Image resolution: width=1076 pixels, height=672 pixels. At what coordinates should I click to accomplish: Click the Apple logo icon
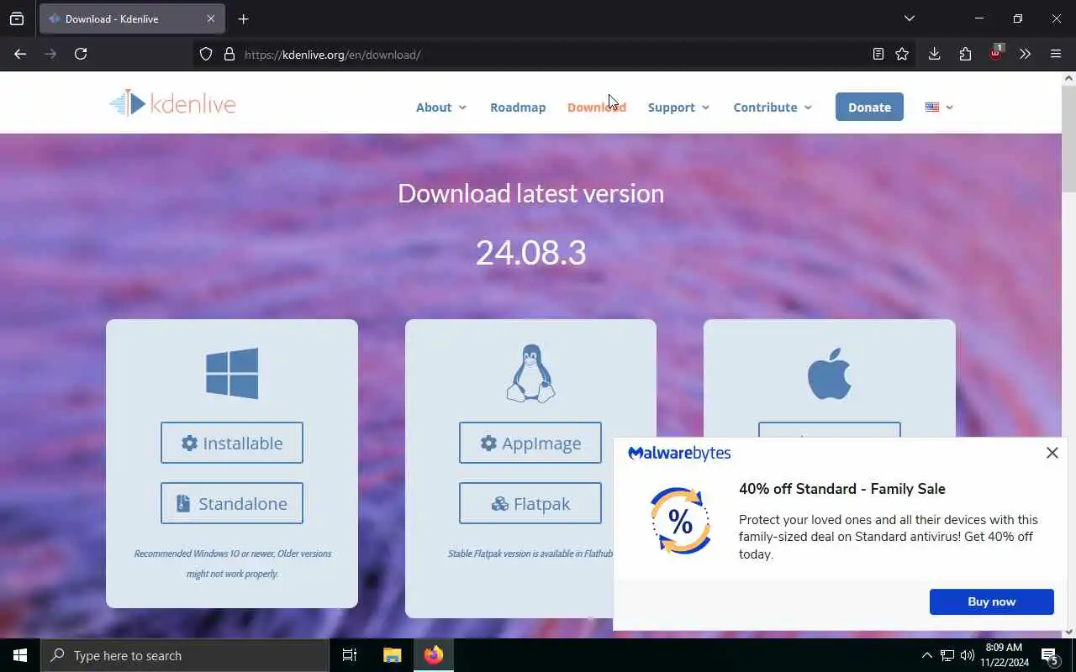(x=830, y=374)
